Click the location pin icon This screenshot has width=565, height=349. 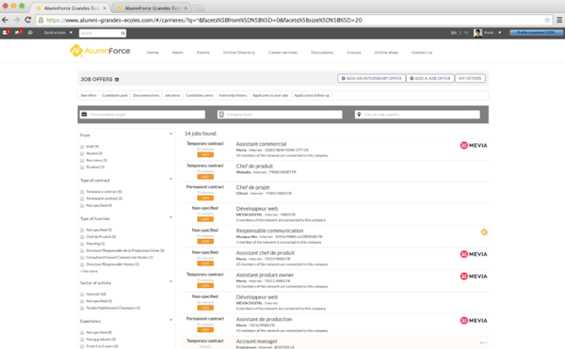(x=359, y=115)
